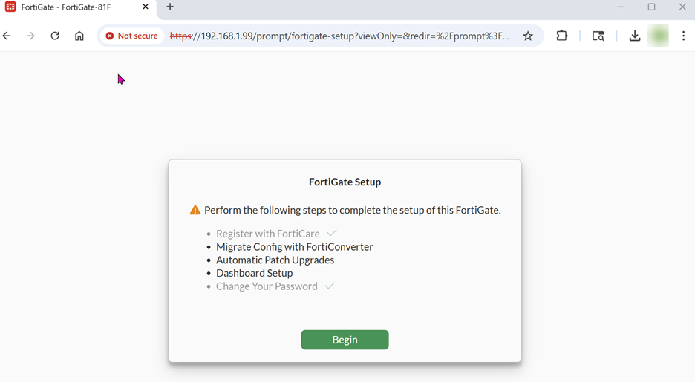This screenshot has width=695, height=382.
Task: Close the FortiGate-81F tab
Action: click(x=146, y=7)
